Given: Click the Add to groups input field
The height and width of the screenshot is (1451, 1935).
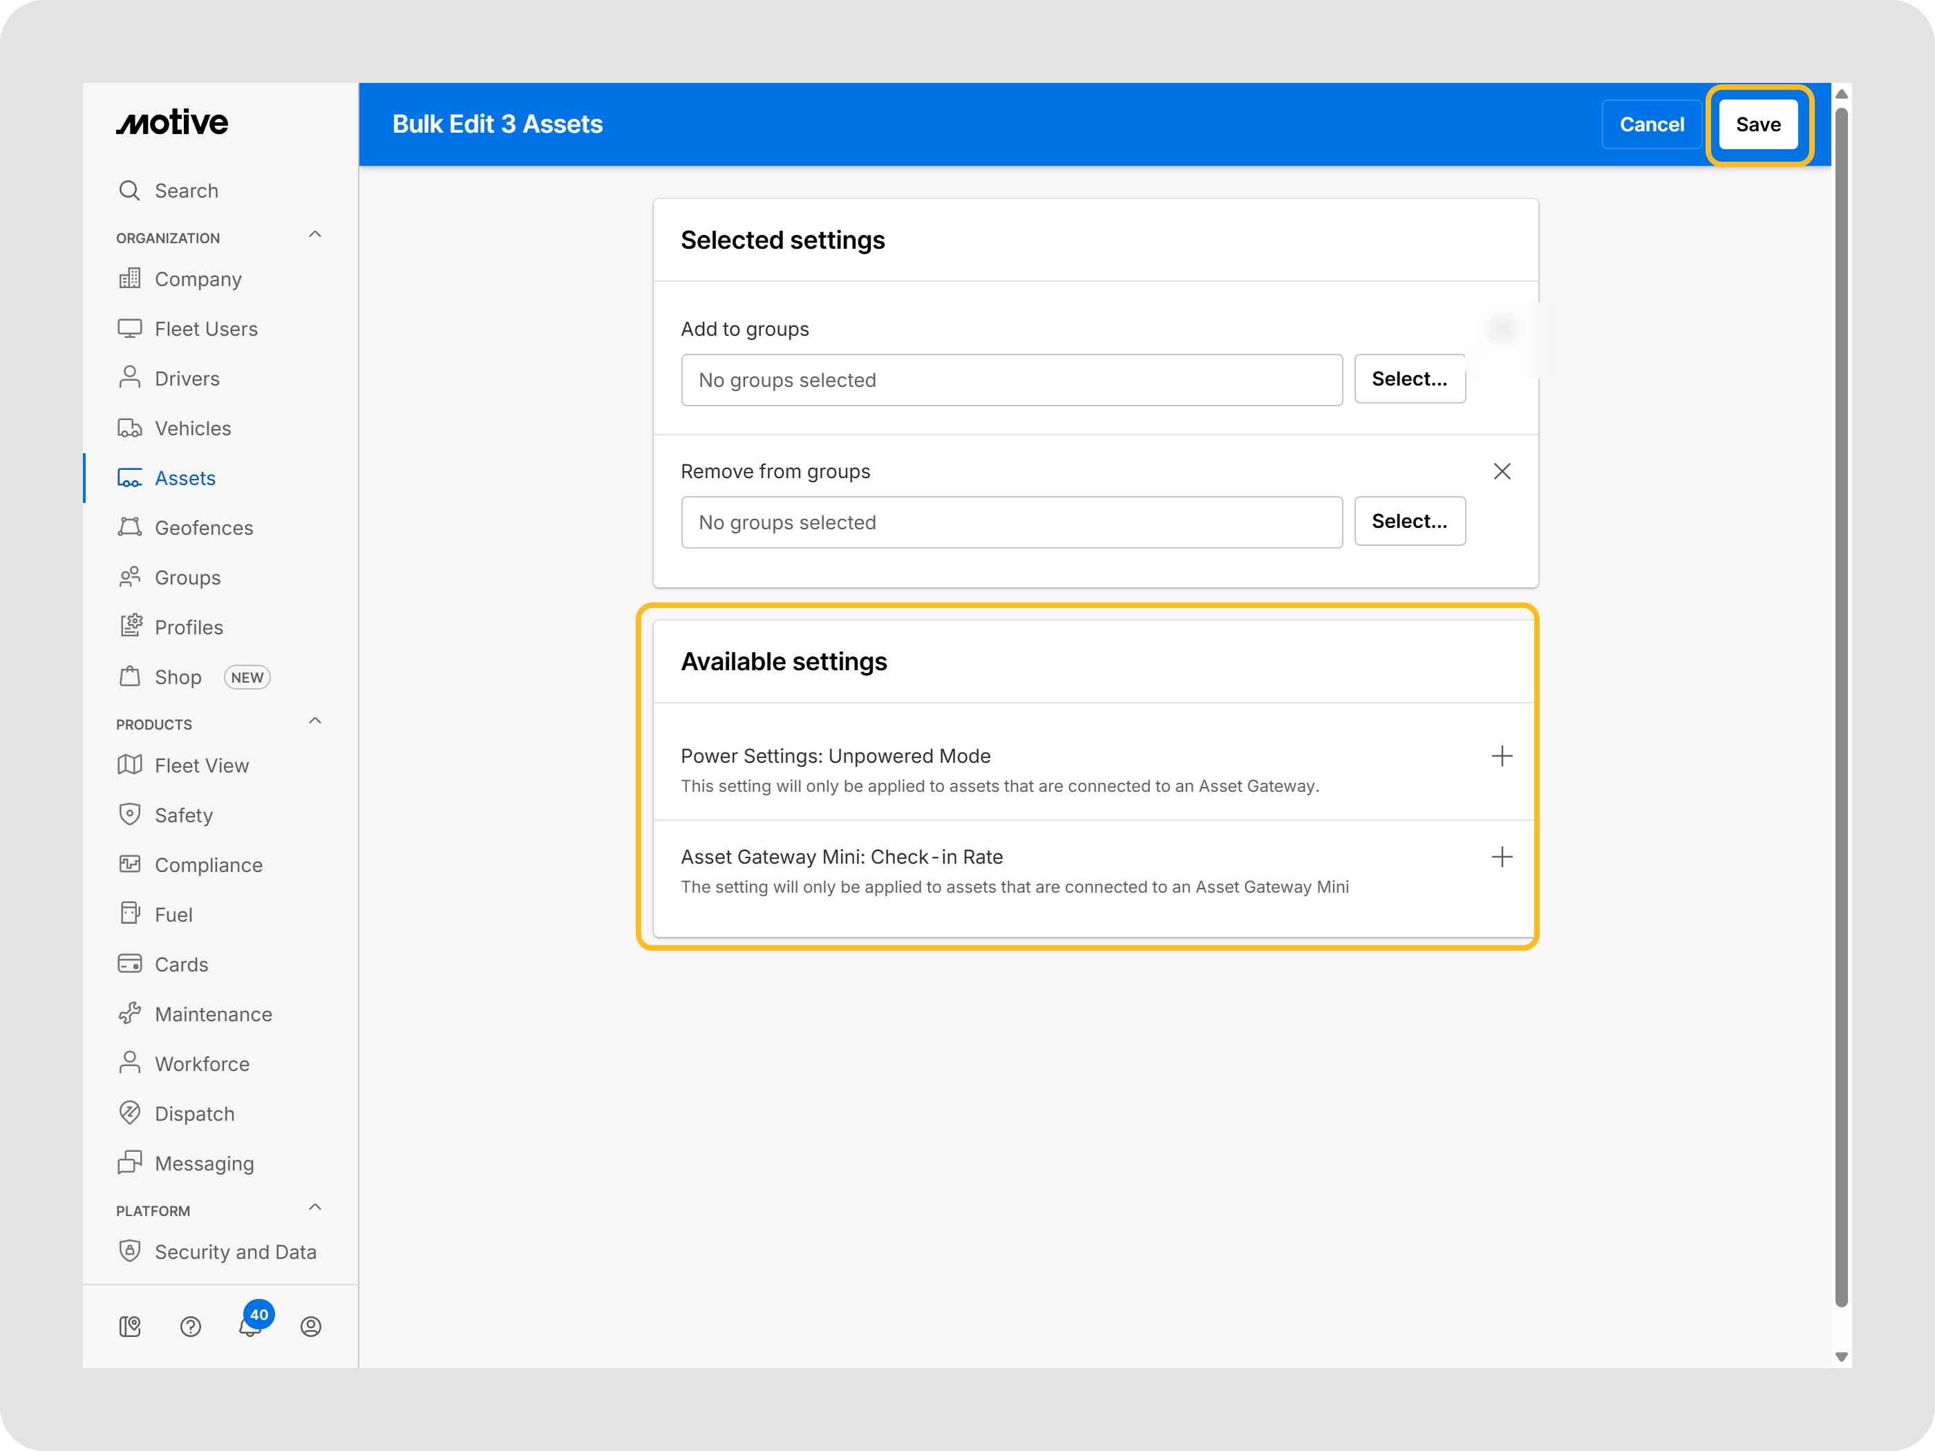Looking at the screenshot, I should point(1011,379).
